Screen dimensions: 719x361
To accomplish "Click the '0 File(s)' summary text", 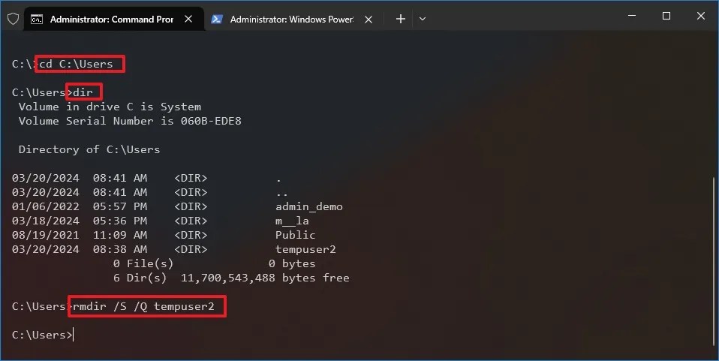I will pos(143,263).
